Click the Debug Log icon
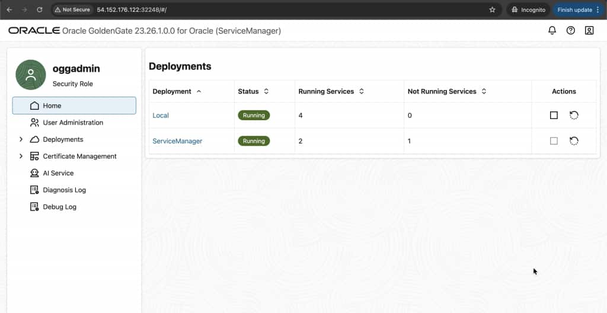This screenshot has height=313, width=607. click(x=34, y=207)
